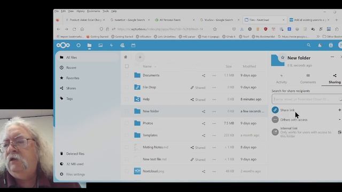342x192 pixels.
Task: Select All files in sidebar
Action: 88,58
